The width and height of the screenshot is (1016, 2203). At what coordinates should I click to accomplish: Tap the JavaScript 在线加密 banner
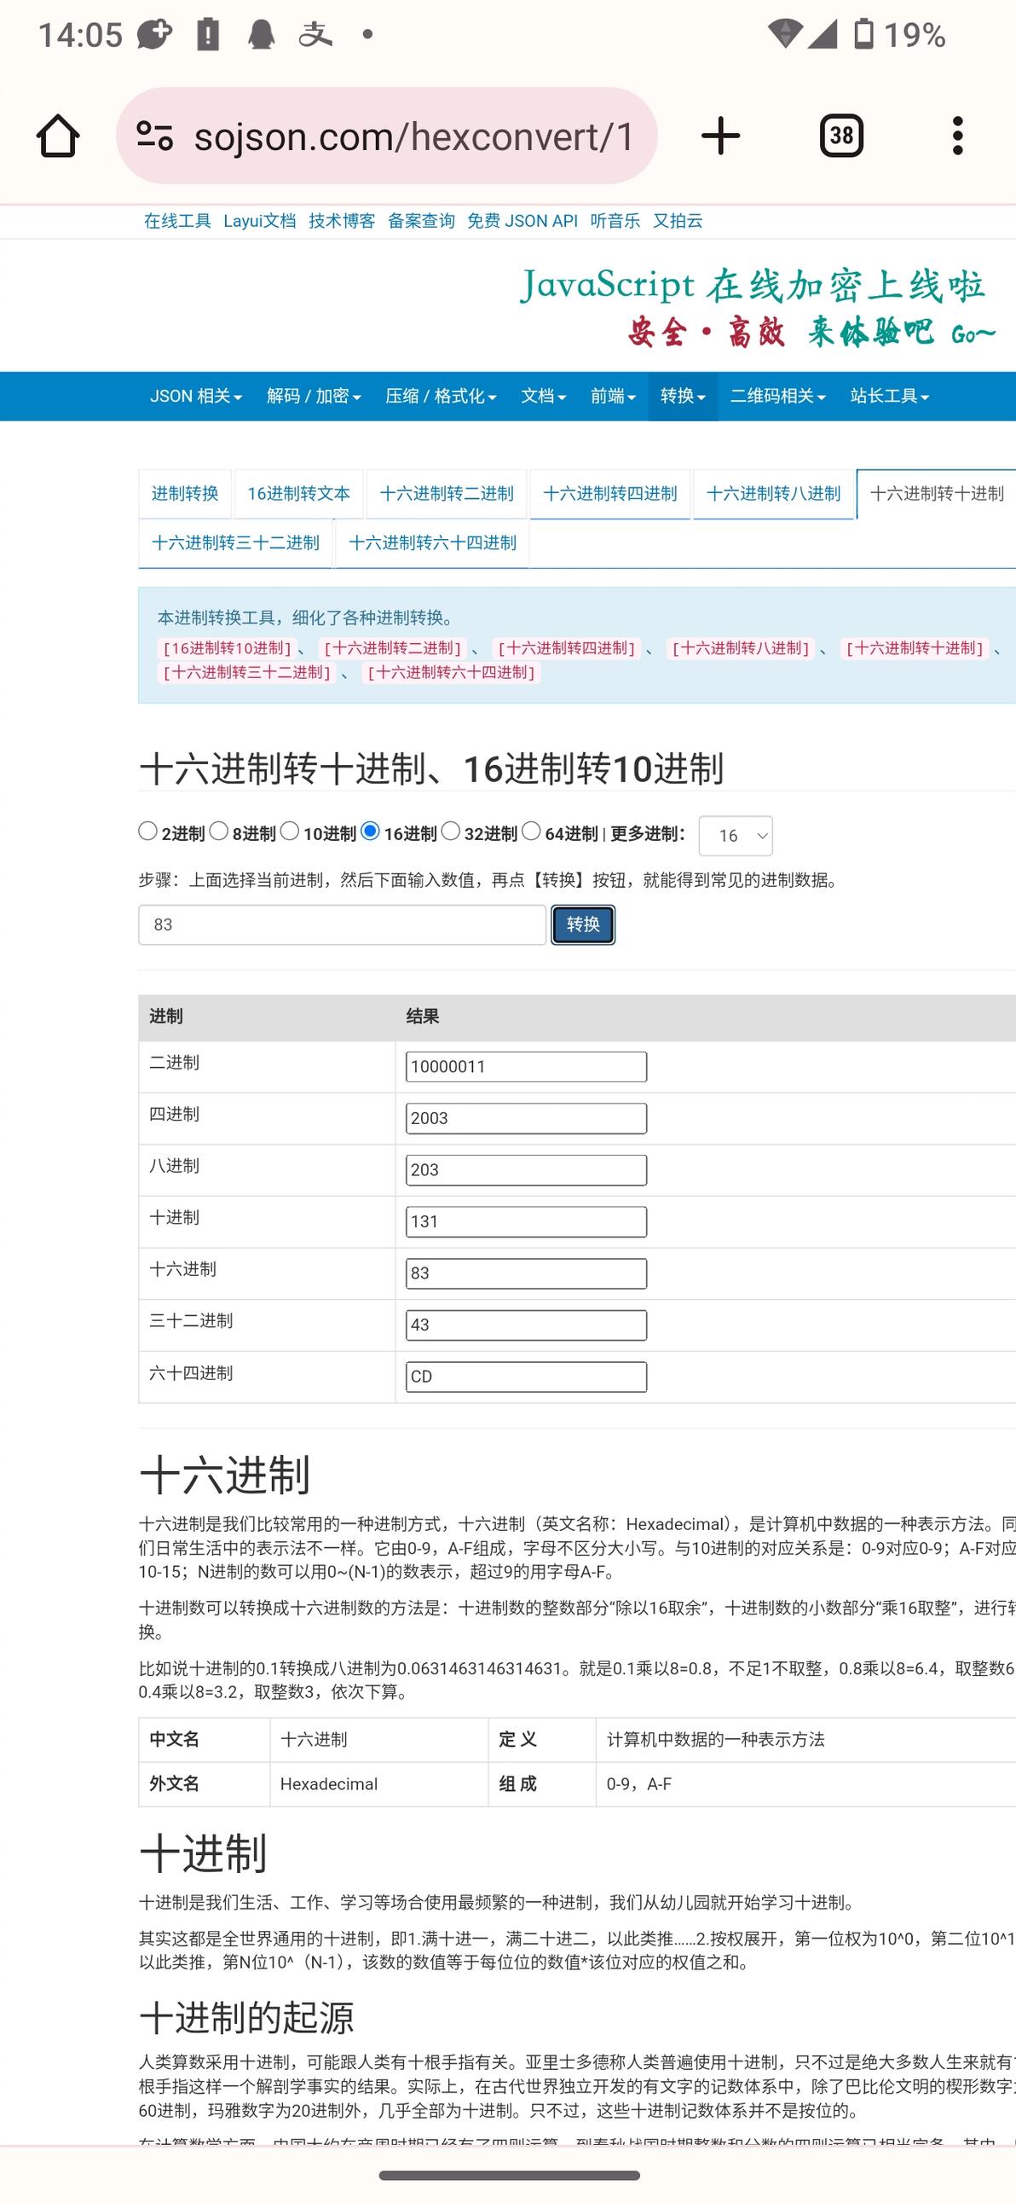(756, 307)
